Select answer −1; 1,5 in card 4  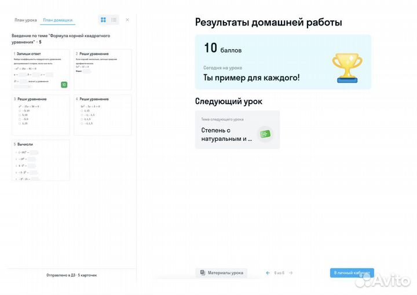[82, 123]
